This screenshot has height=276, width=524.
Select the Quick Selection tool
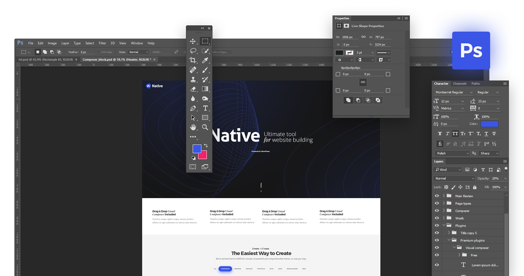[x=205, y=51]
